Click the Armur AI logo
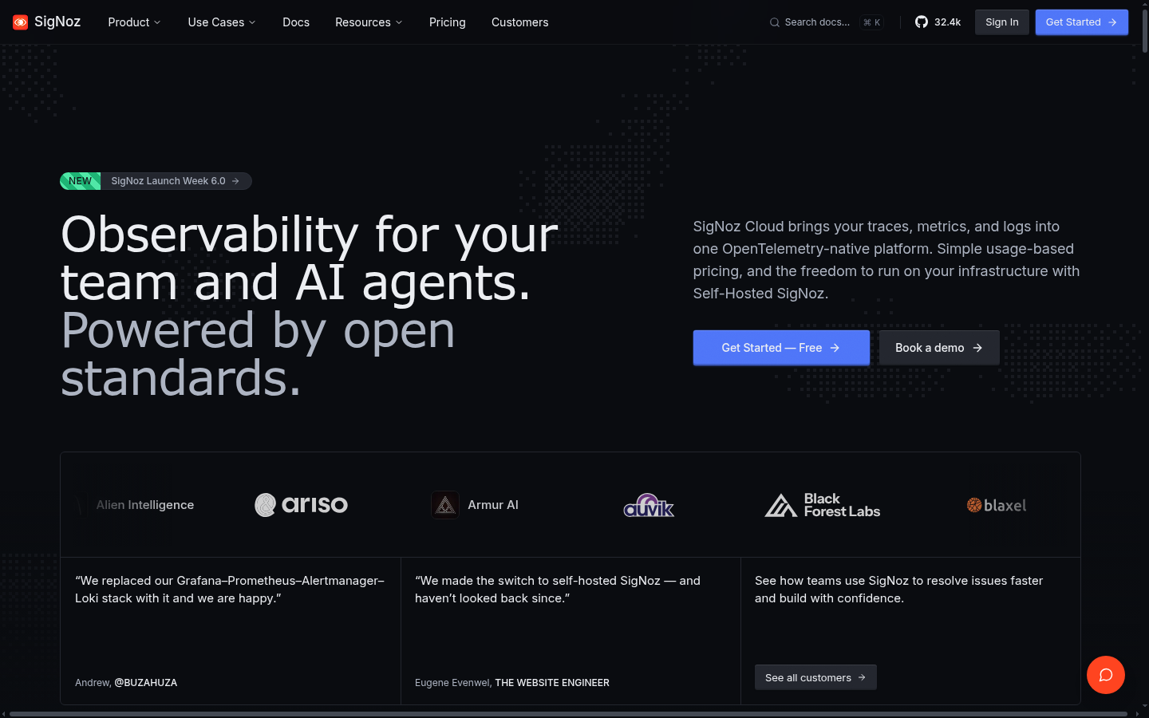Screen dimensions: 1149x718 [x=475, y=505]
